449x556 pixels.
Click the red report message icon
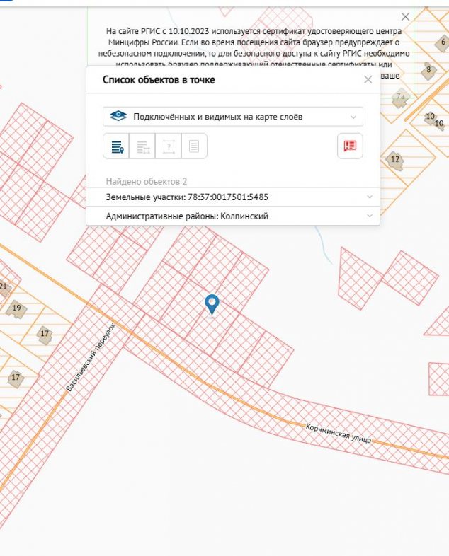[350, 146]
